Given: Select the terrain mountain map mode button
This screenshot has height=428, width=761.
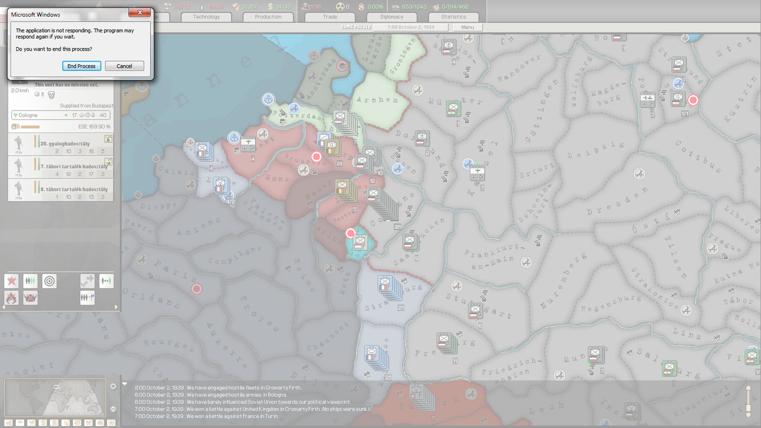Looking at the screenshot, I should point(10,423).
